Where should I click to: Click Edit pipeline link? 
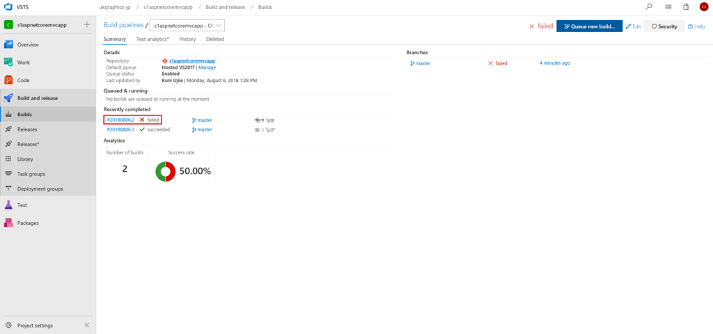pyautogui.click(x=634, y=26)
